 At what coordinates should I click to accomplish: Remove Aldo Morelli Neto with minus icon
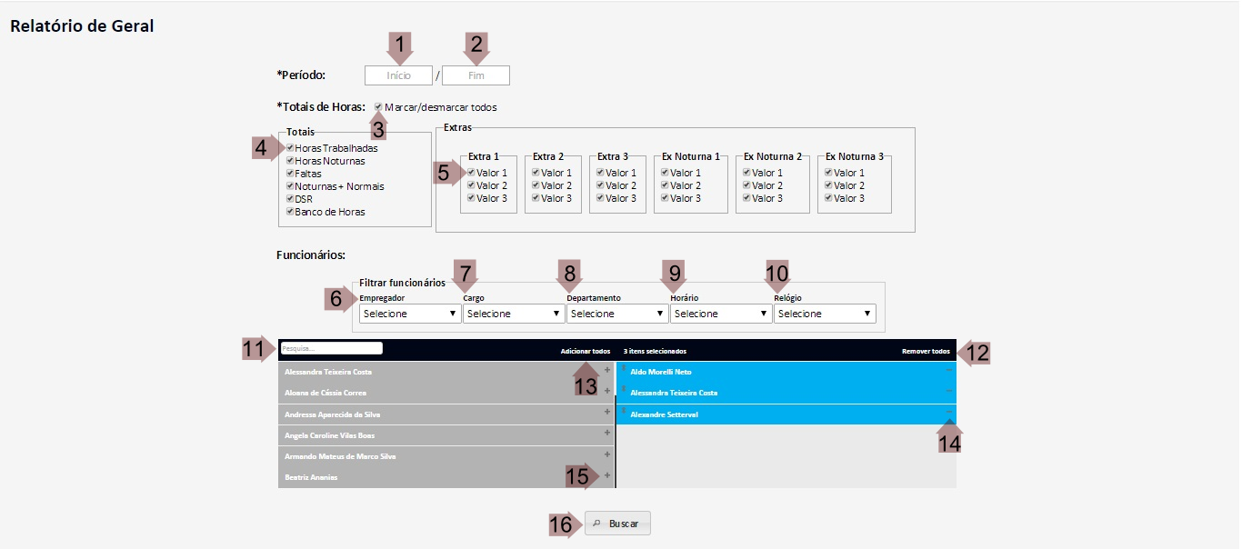949,370
